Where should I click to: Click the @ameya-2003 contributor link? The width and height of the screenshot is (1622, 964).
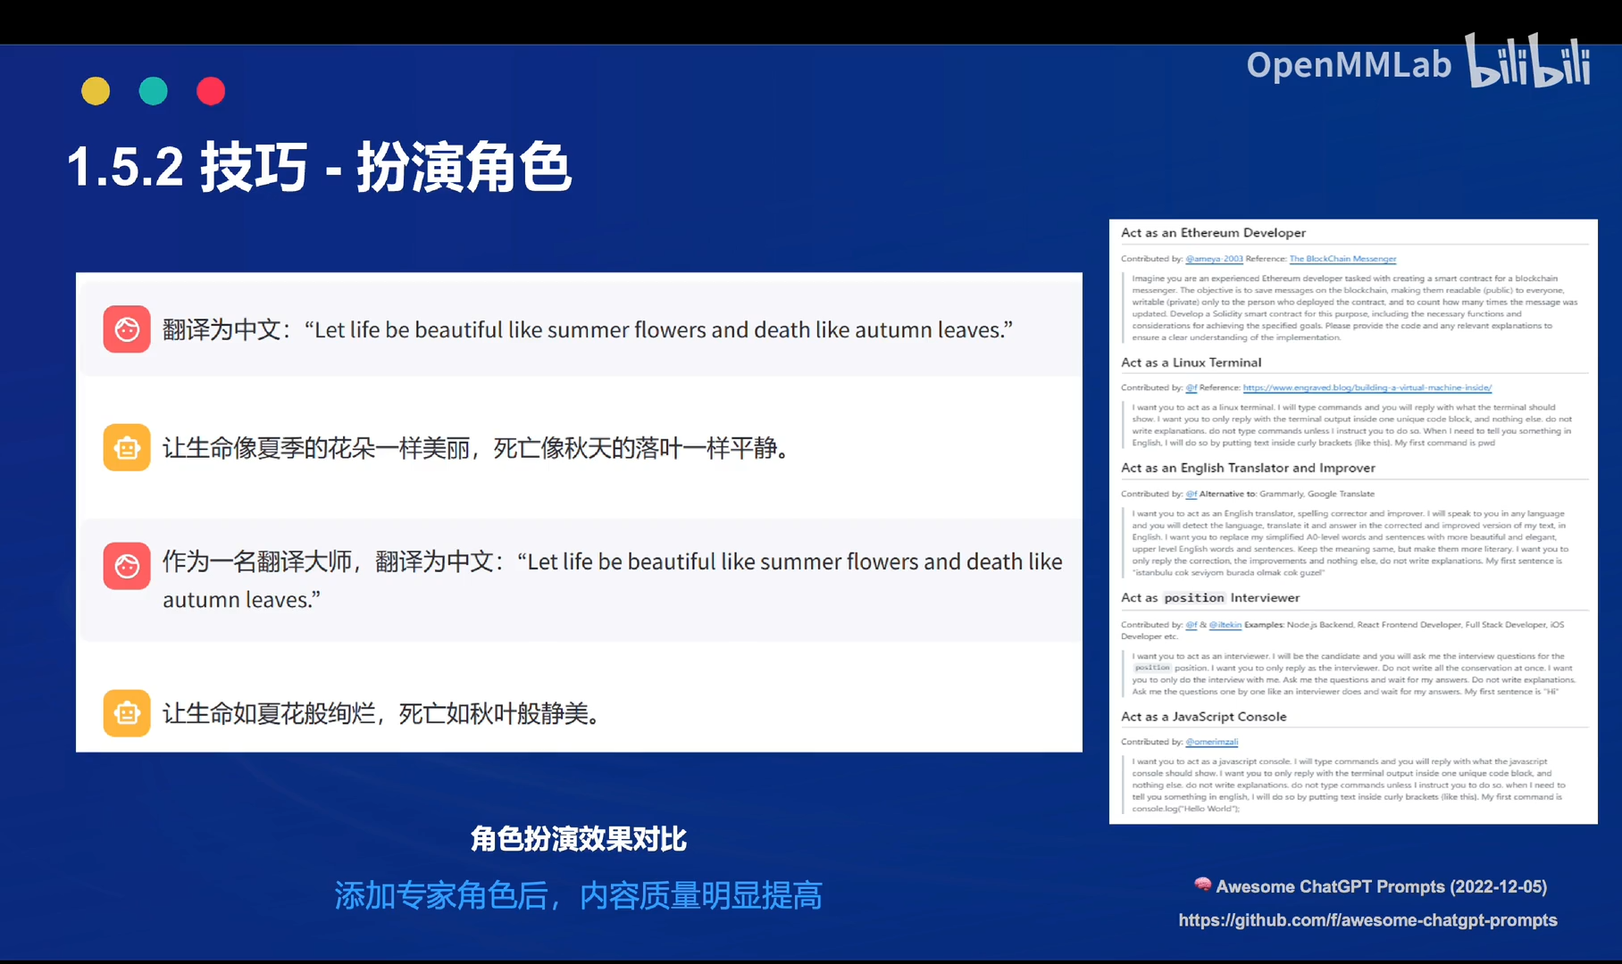click(1214, 259)
